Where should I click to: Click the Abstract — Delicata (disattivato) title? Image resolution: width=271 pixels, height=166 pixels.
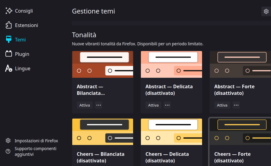tap(169, 90)
